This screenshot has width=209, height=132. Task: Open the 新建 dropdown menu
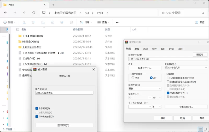(9, 22)
